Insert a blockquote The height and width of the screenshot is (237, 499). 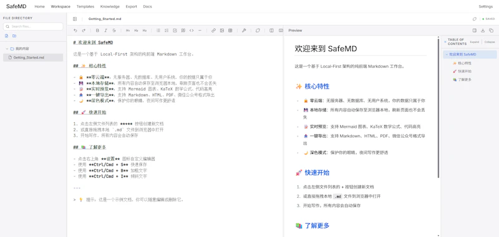click(183, 31)
